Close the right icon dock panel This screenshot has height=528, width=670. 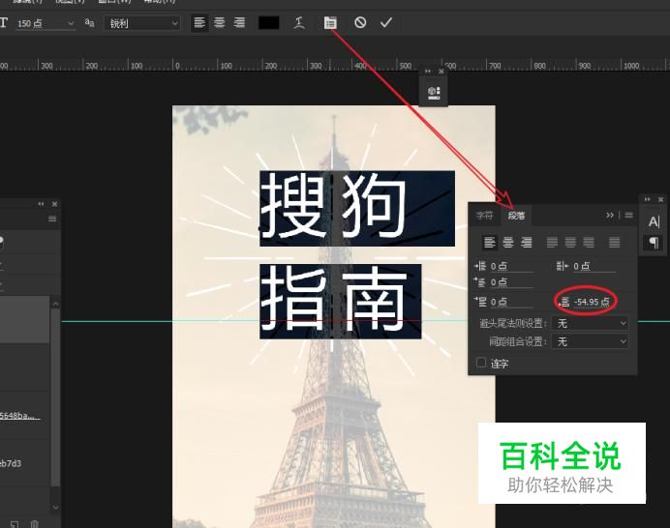660,199
